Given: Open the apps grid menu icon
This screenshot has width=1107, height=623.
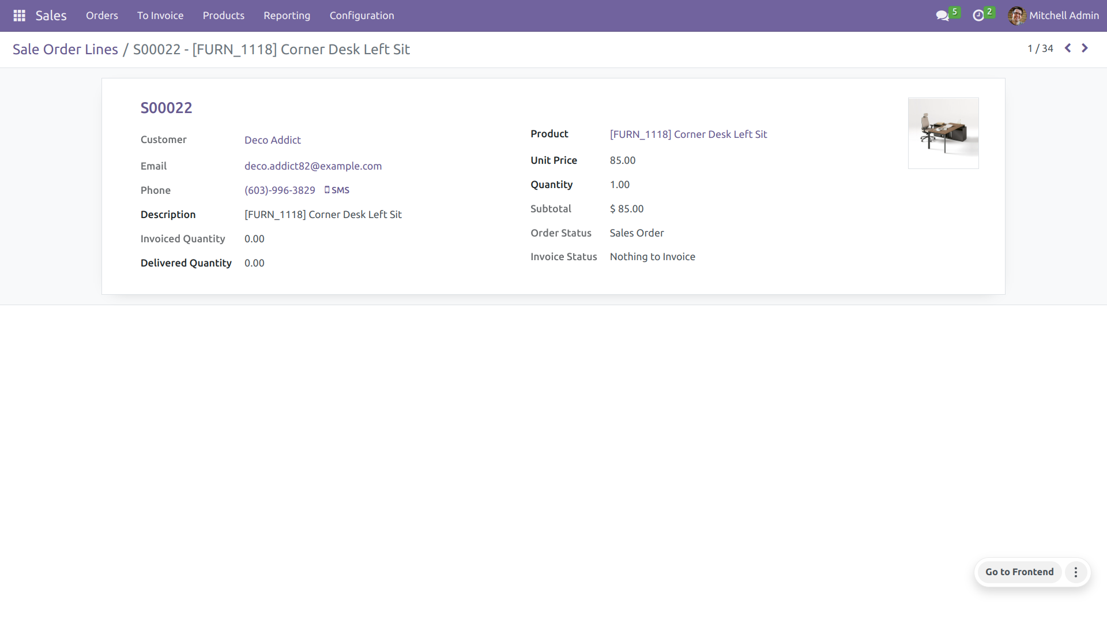Looking at the screenshot, I should pos(19,16).
